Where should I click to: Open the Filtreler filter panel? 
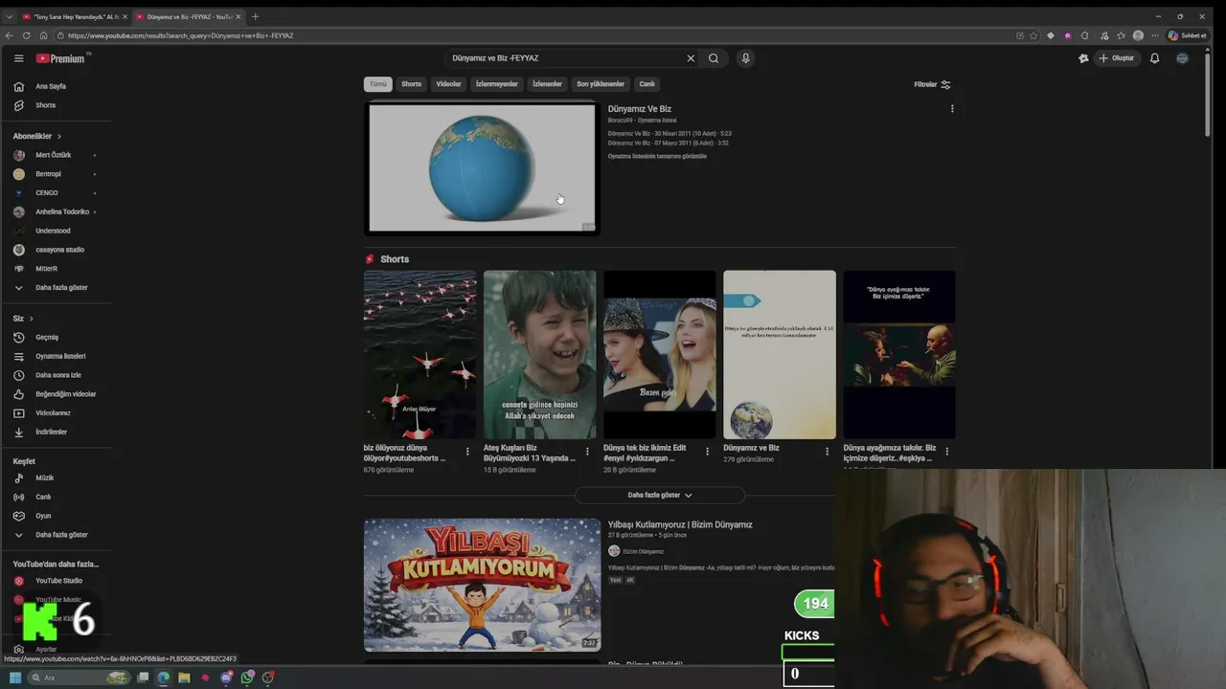click(932, 84)
